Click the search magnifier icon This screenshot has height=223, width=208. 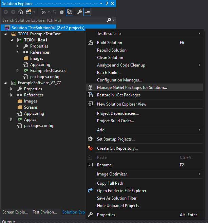pyautogui.click(x=109, y=20)
